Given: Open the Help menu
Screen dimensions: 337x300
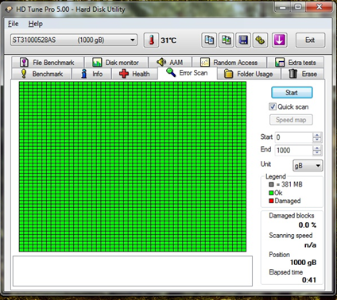Looking at the screenshot, I should [x=36, y=24].
